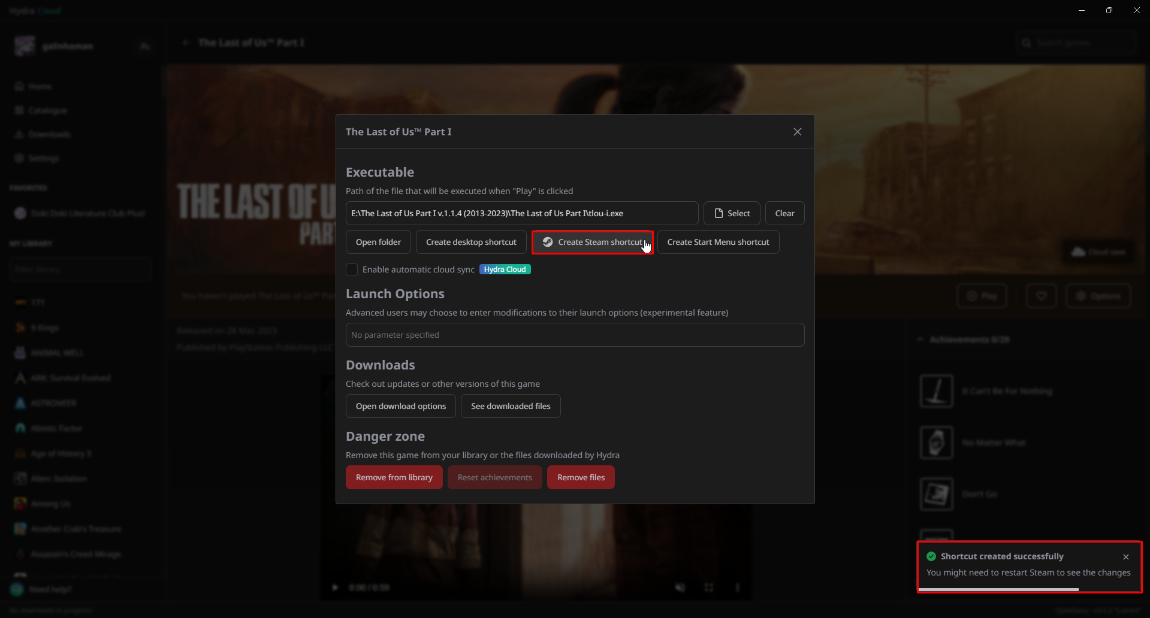1150x618 pixels.
Task: Collapse the Achievements panel
Action: click(x=920, y=339)
